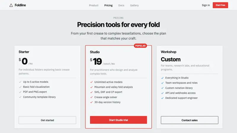Click gray checkmark beside PDF and PNG export
Viewport: 237px width, 133px height.
pyautogui.click(x=20, y=92)
